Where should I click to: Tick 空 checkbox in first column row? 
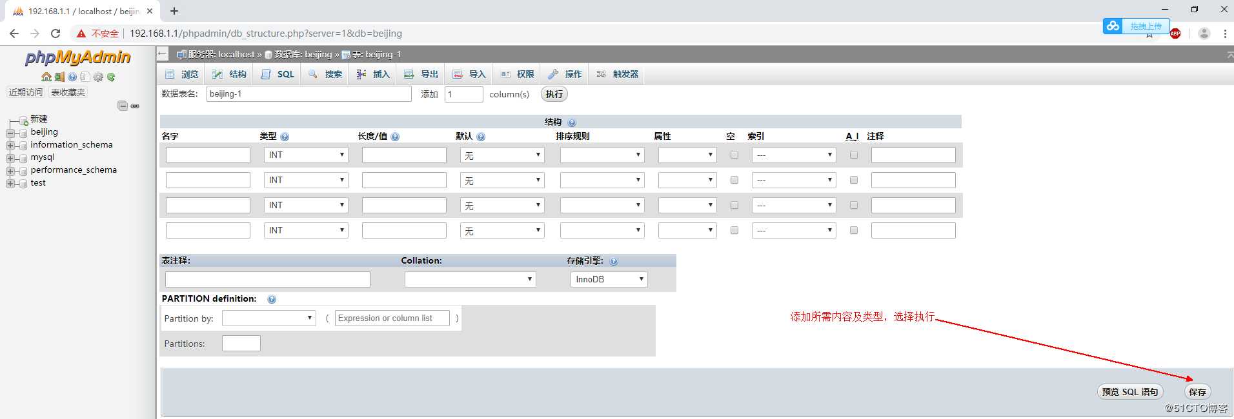(x=734, y=155)
